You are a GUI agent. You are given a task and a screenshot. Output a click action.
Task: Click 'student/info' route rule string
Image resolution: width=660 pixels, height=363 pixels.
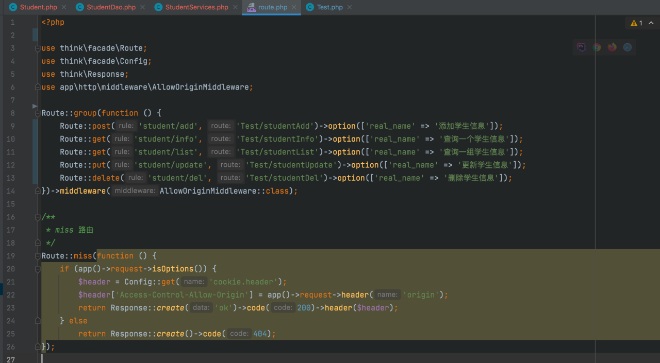(x=165, y=139)
